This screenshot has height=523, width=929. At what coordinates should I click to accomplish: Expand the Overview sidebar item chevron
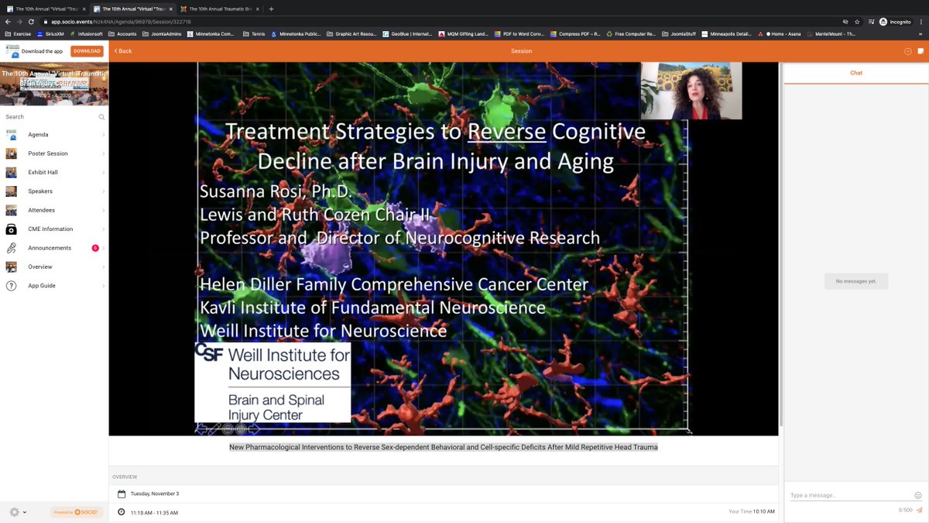pos(103,267)
